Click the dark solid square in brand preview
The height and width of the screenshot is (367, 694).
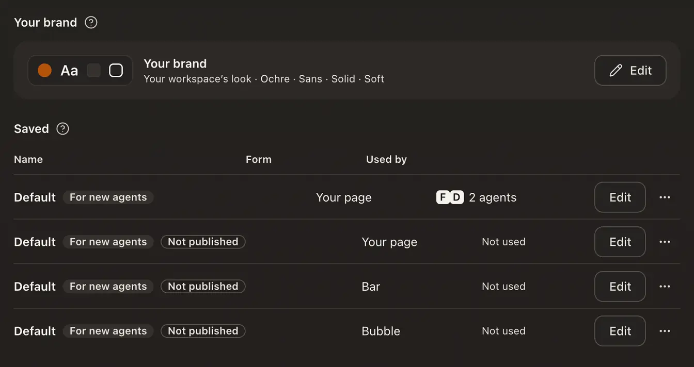[x=93, y=70]
